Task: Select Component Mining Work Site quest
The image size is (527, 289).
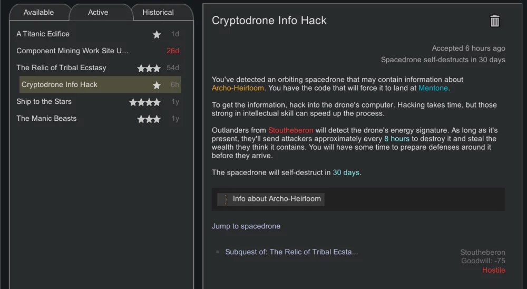Action: tap(72, 51)
